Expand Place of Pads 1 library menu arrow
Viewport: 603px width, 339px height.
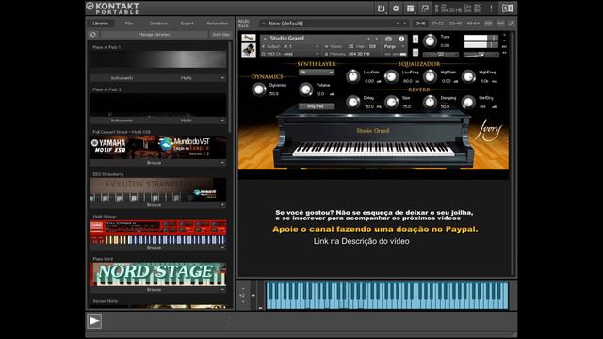(x=222, y=78)
